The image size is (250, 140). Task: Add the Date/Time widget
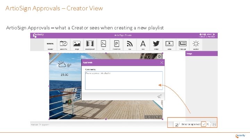coord(64,45)
